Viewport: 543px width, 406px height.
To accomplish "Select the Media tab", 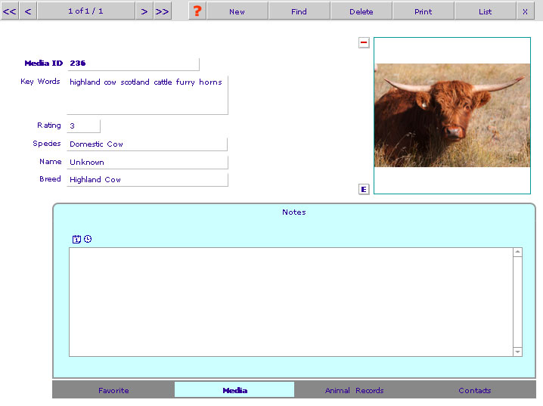I will click(x=234, y=390).
